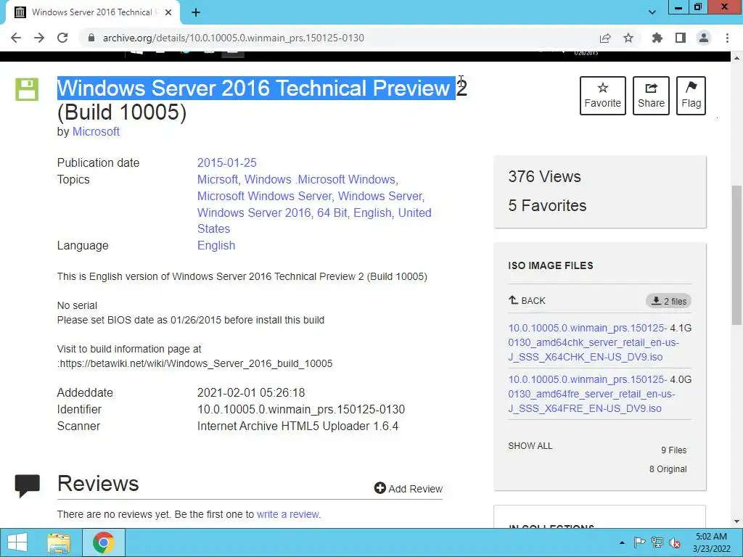
Task: Click the share page icon in address bar
Action: [x=605, y=38]
